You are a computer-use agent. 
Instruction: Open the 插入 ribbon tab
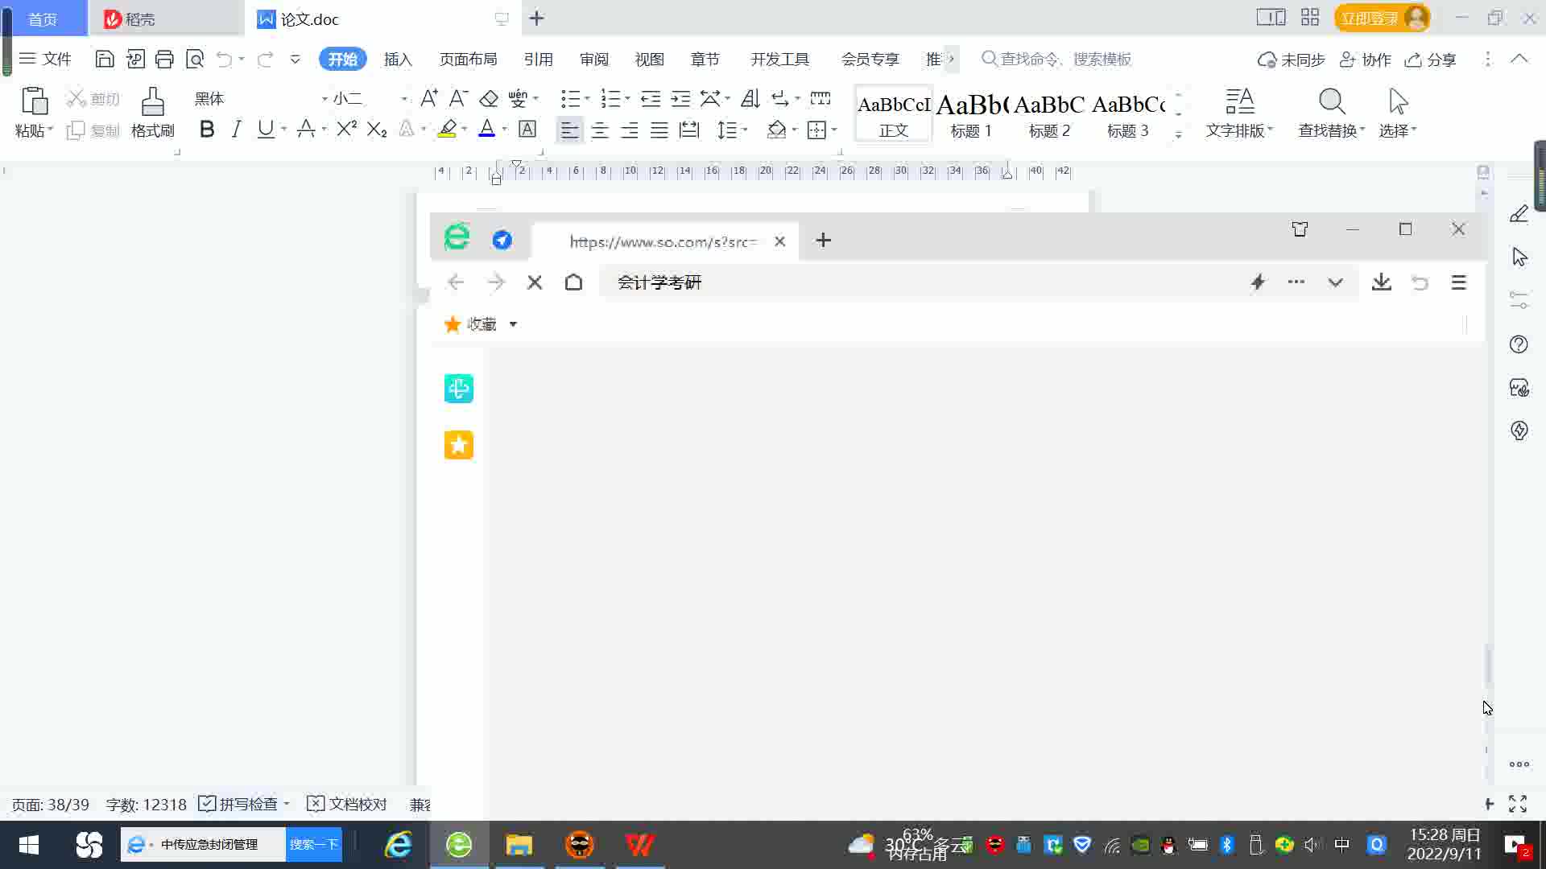397,59
